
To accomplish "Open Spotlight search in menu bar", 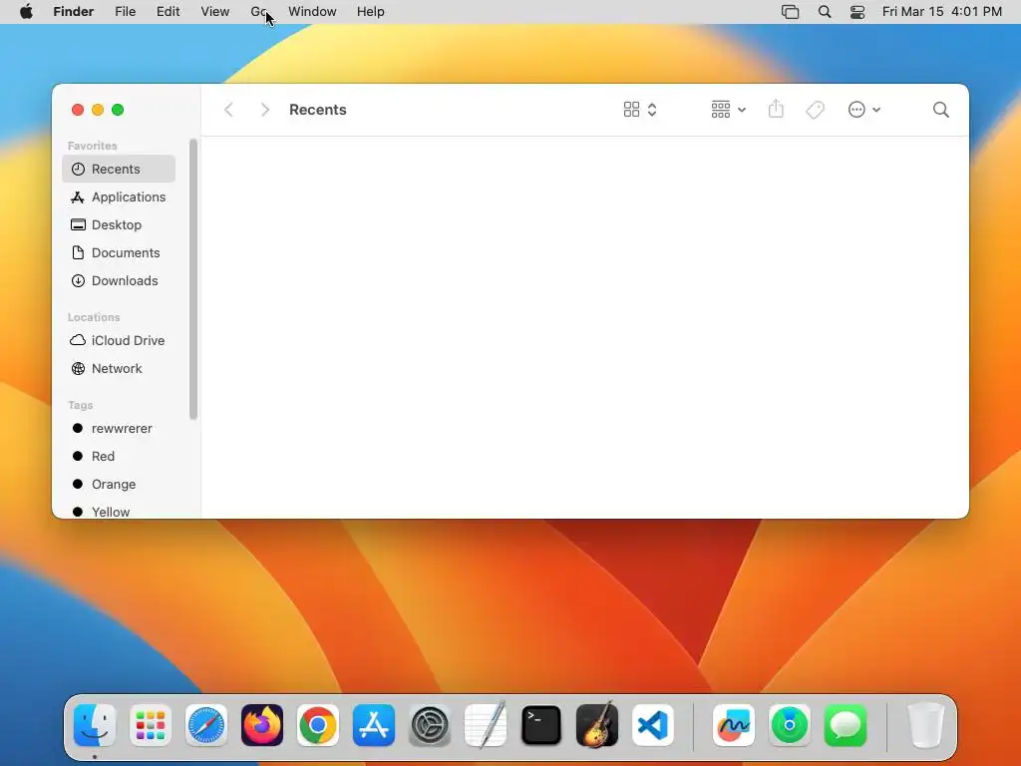I will click(825, 12).
